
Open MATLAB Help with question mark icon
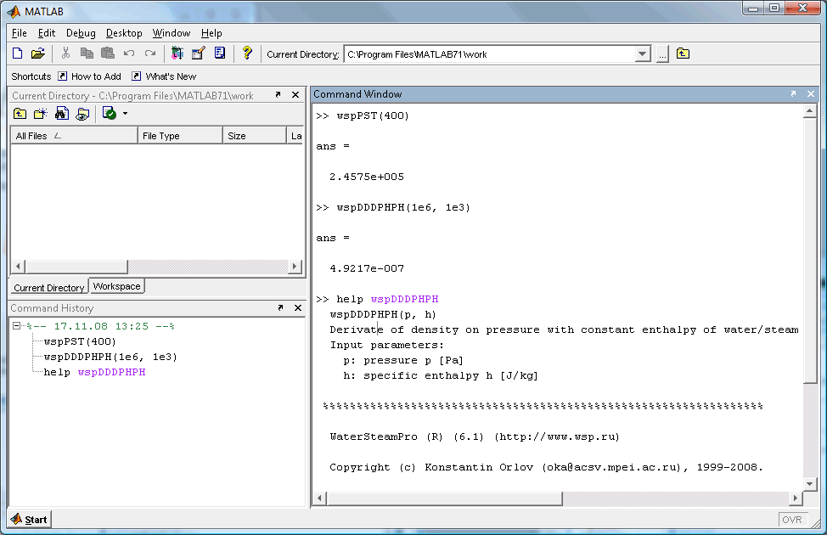click(x=247, y=53)
